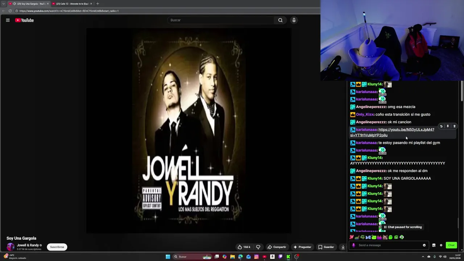Click the Preguntar button
The width and height of the screenshot is (464, 261).
point(302,247)
